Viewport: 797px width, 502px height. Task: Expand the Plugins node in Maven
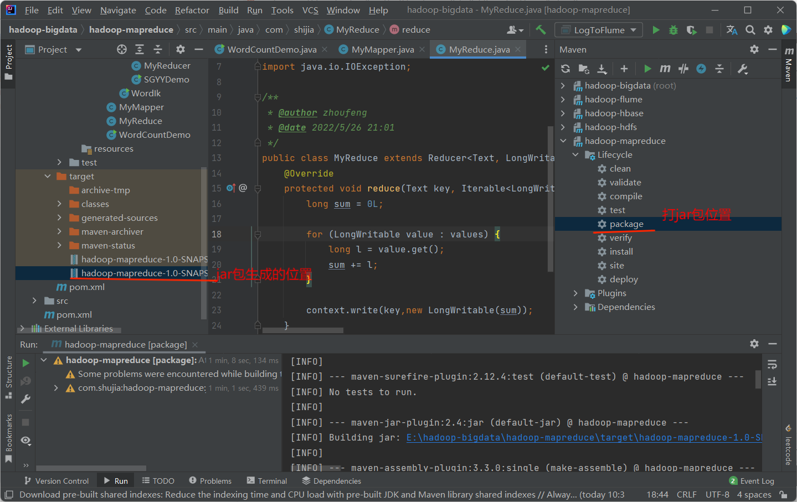coord(575,293)
